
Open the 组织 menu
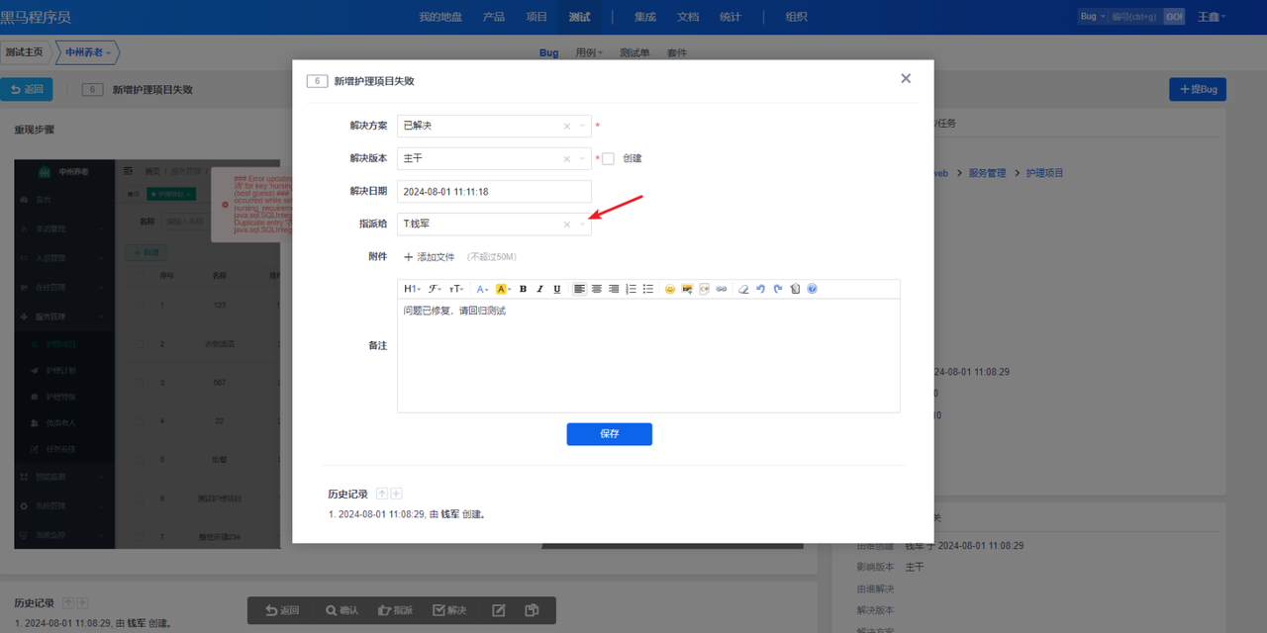click(796, 17)
